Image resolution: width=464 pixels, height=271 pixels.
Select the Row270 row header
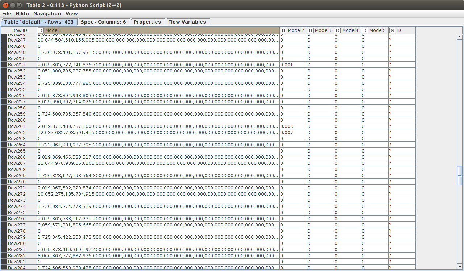tap(17, 182)
